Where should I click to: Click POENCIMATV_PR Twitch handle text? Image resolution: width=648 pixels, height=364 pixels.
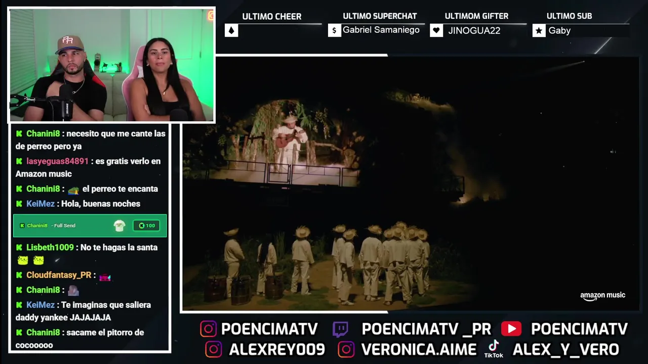(x=426, y=329)
